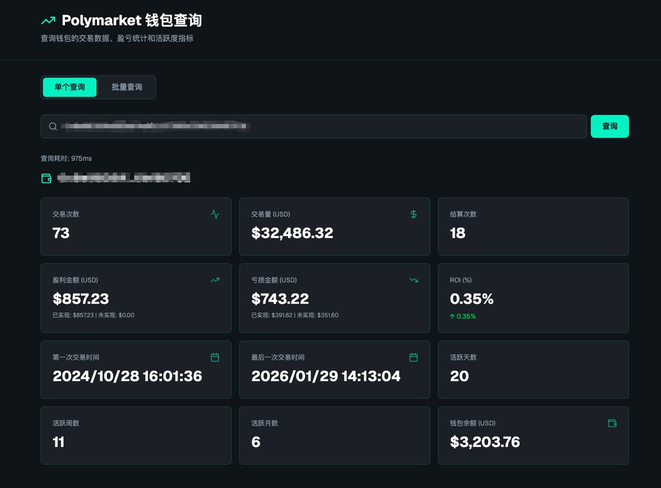Click the 活跃天数 card showing 20
661x488 pixels.
(533, 370)
